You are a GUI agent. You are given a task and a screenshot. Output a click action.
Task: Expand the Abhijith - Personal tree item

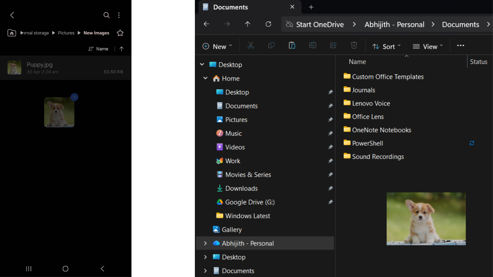click(x=205, y=243)
